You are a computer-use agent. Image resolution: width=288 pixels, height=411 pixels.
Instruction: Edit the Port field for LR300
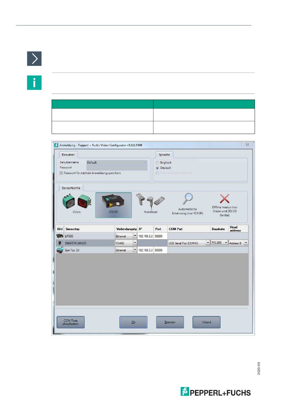160,236
